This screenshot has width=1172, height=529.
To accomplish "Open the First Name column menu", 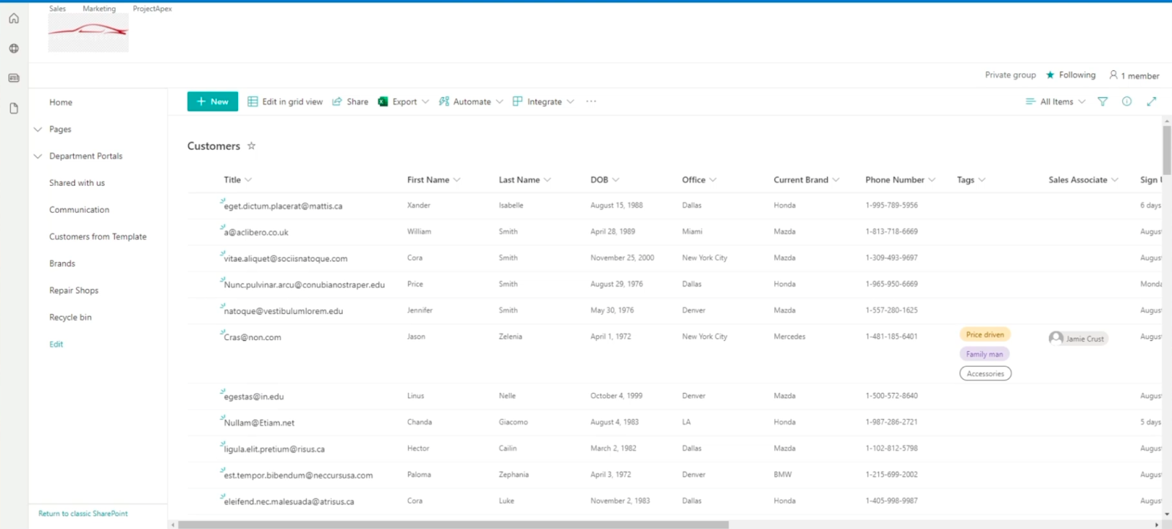I will (x=434, y=180).
